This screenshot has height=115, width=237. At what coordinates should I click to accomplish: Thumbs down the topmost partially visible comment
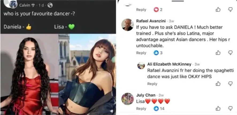pos(230,10)
